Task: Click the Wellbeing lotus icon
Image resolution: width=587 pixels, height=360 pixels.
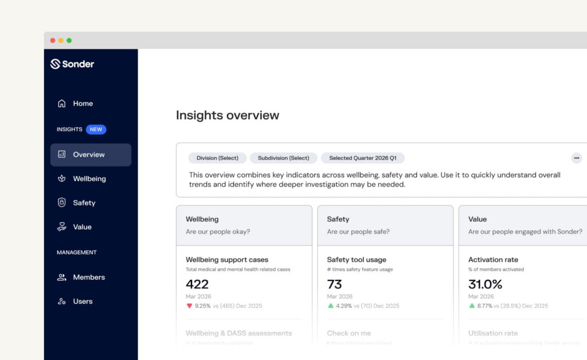Action: [x=62, y=179]
